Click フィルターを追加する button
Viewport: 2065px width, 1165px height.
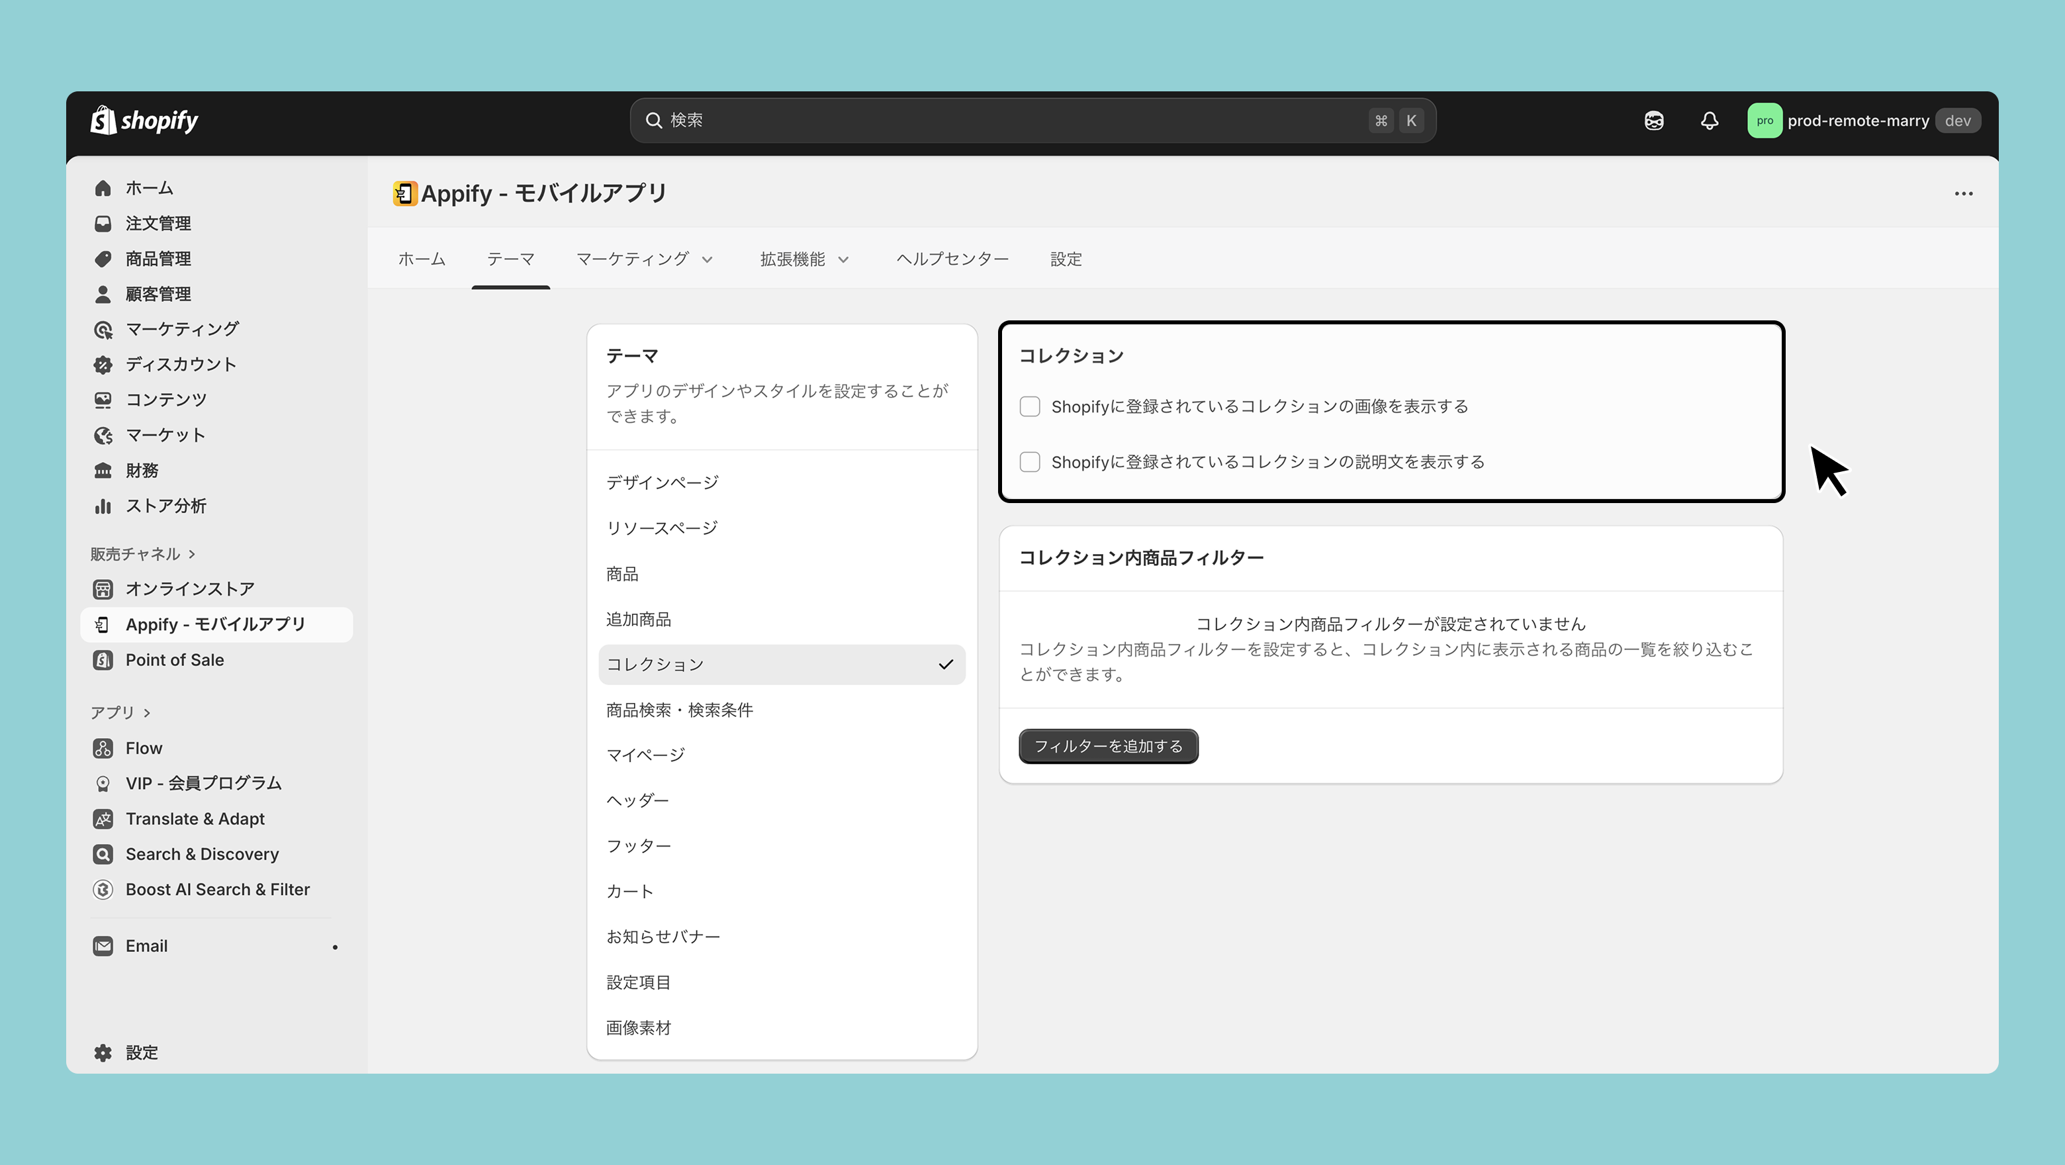point(1108,747)
